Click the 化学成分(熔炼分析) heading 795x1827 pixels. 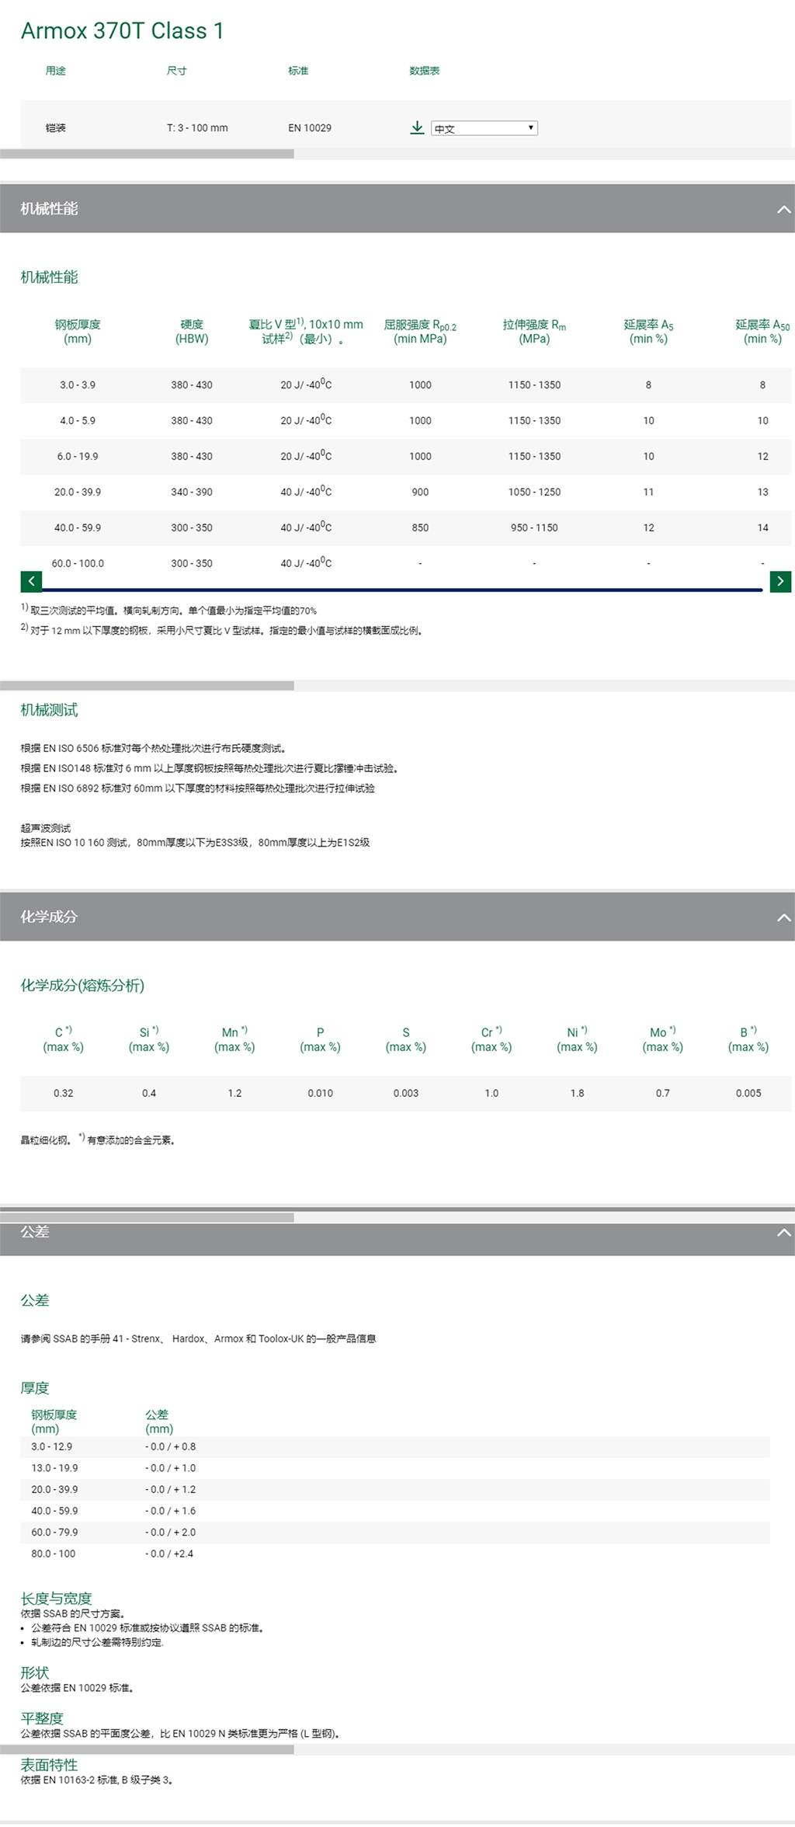[x=82, y=986]
